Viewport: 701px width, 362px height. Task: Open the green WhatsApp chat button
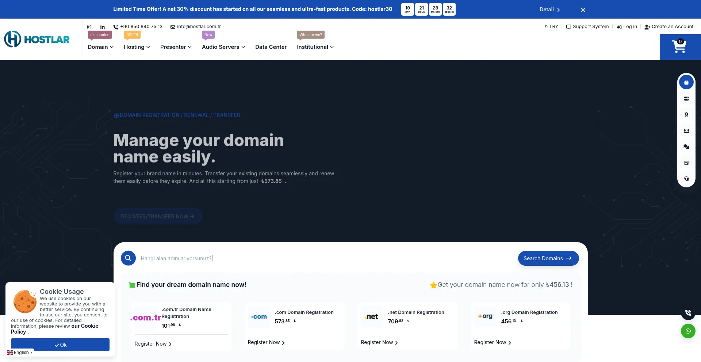pyautogui.click(x=688, y=331)
